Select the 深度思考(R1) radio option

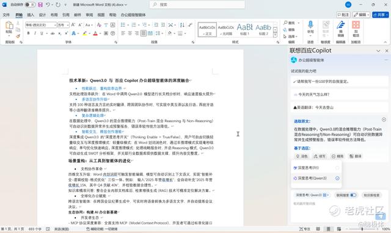click(337, 168)
